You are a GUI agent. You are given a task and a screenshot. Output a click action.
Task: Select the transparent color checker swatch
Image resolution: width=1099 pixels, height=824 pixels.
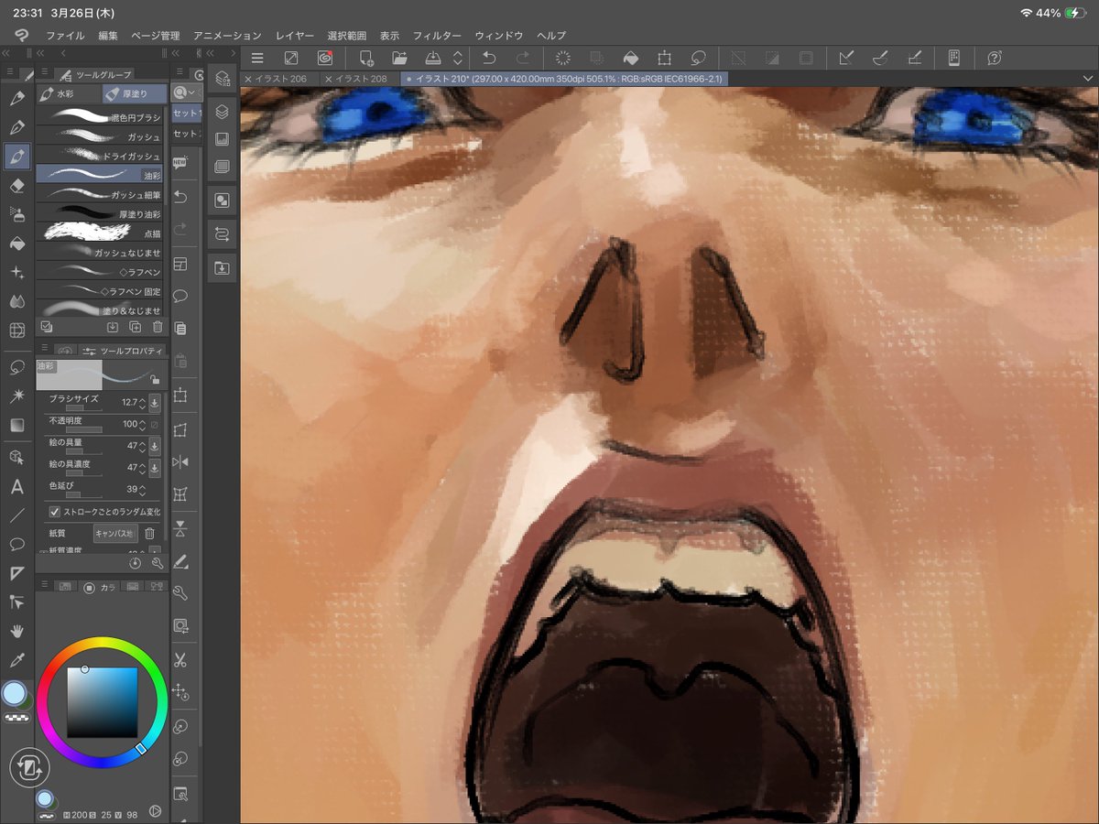point(15,718)
